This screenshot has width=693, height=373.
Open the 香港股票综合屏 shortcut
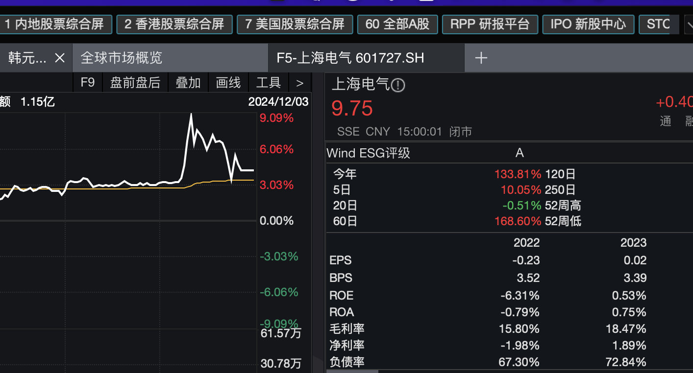(x=174, y=24)
